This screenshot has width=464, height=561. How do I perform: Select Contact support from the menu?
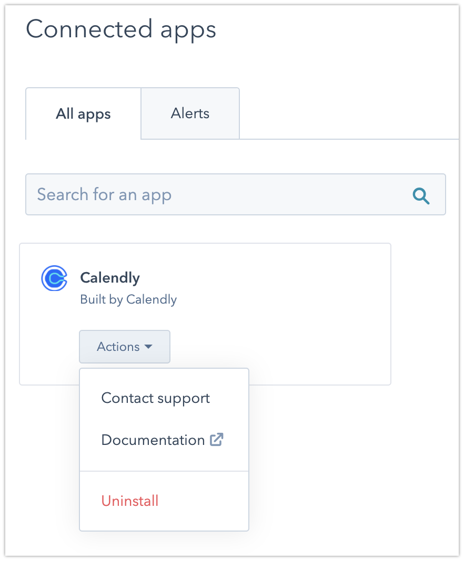tap(156, 398)
